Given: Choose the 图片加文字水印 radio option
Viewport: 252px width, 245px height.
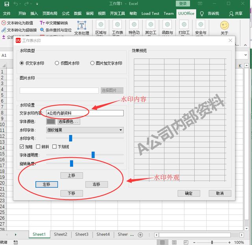Looking at the screenshot, I should click(93, 63).
